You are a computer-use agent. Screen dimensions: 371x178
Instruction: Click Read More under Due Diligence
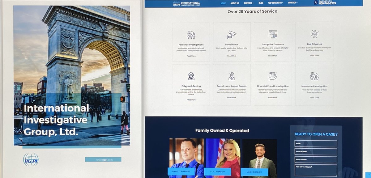(314, 56)
